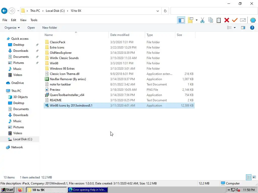The height and width of the screenshot is (193, 258).
Task: Open the Tools menu
Action: point(34,20)
